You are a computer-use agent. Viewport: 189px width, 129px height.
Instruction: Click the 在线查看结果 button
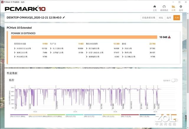tap(149, 18)
